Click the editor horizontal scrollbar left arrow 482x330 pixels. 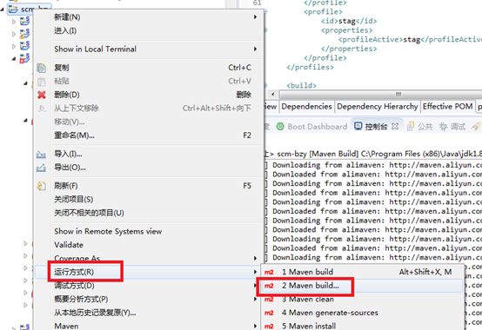tap(272, 94)
